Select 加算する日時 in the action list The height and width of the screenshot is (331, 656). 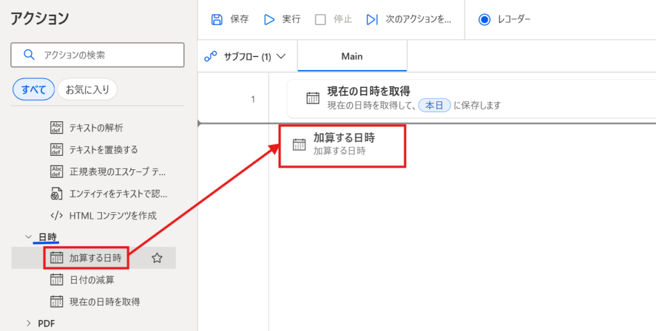[95, 258]
